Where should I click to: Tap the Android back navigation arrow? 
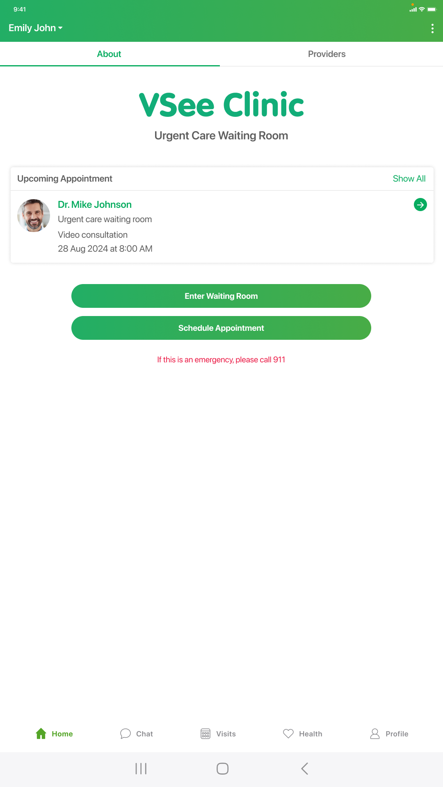click(305, 769)
